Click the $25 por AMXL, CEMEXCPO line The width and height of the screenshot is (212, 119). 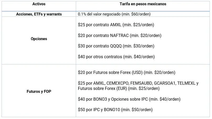point(138,83)
